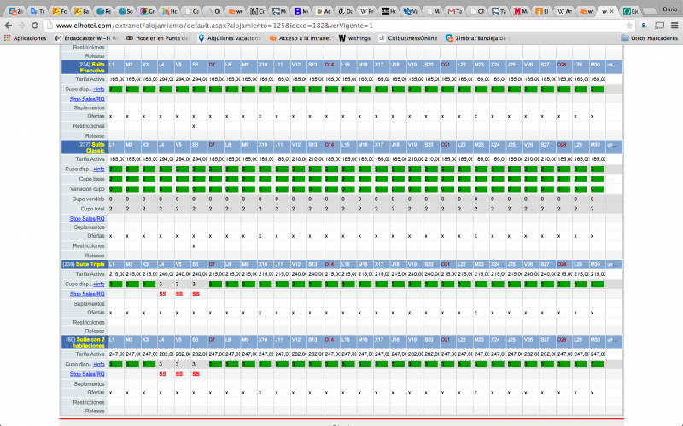The height and width of the screenshot is (426, 683).
Task: Click the x in Suite Executive Restricciones row
Action: click(x=195, y=126)
